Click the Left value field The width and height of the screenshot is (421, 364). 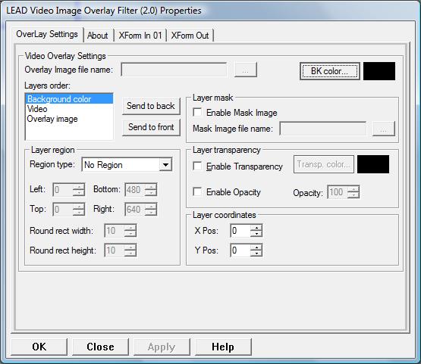pyautogui.click(x=62, y=190)
